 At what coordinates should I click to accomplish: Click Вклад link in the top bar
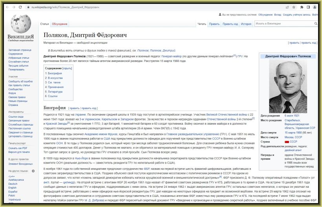coord(278,15)
